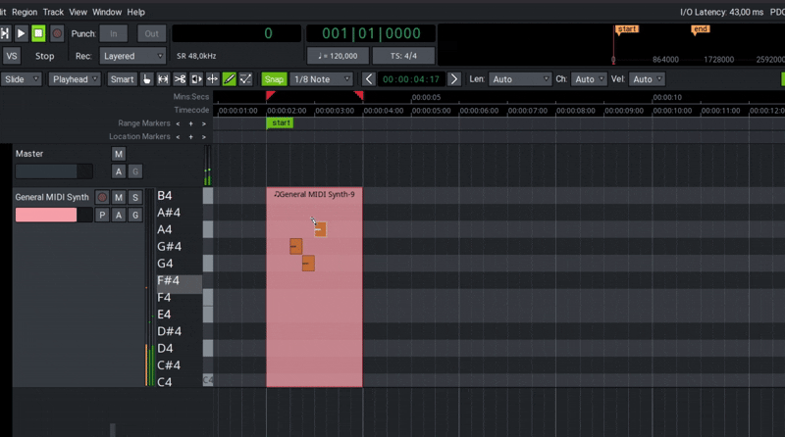Pick the Audition tool icon
Image resolution: width=785 pixels, height=437 pixels.
click(x=196, y=79)
